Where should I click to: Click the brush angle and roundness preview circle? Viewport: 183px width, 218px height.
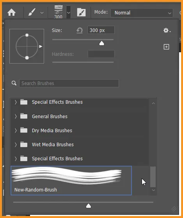(x=27, y=46)
